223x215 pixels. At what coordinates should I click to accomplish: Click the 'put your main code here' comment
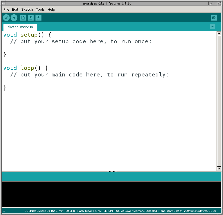coord(89,75)
